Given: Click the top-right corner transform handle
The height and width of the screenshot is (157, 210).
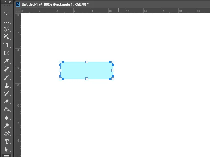Looking at the screenshot, I should 113,62.
